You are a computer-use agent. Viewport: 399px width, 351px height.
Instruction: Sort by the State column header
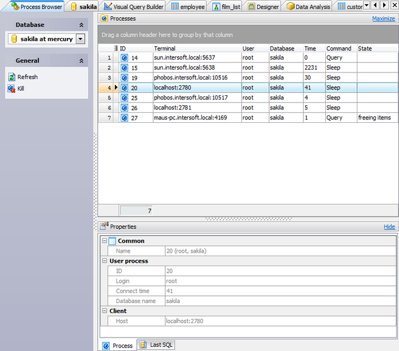pos(377,49)
